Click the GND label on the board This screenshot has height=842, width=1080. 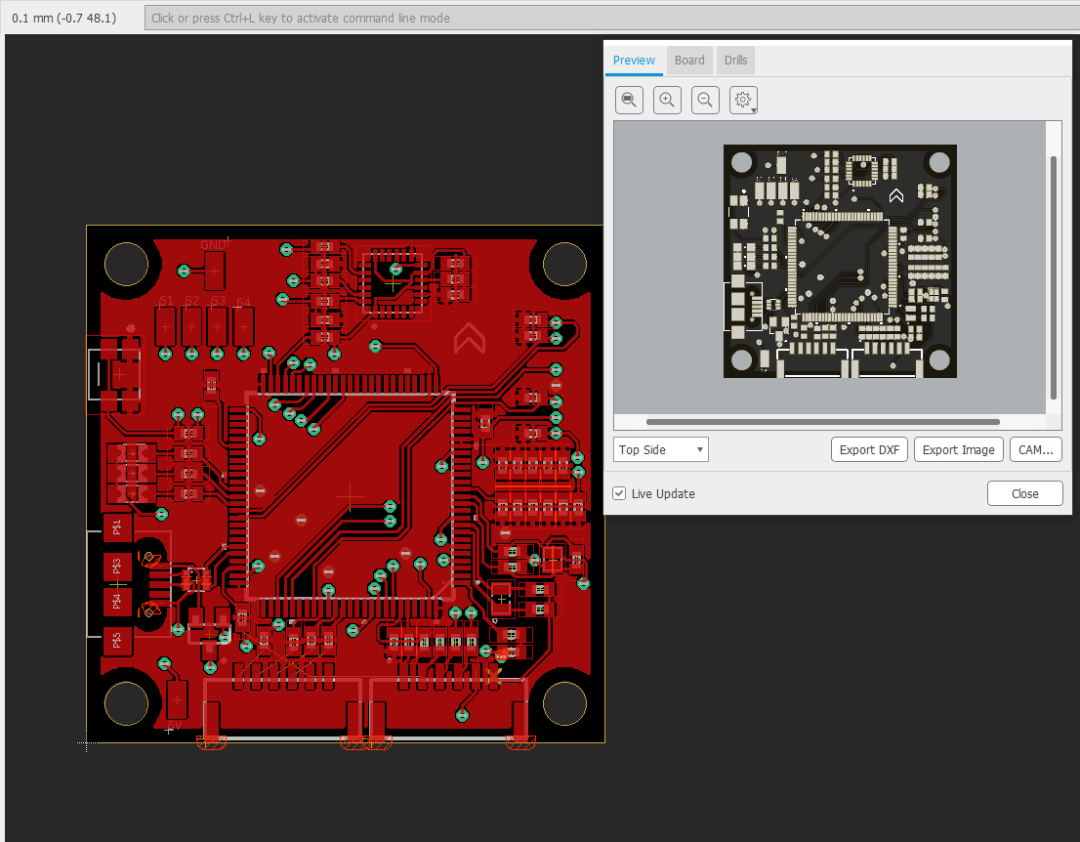point(213,244)
